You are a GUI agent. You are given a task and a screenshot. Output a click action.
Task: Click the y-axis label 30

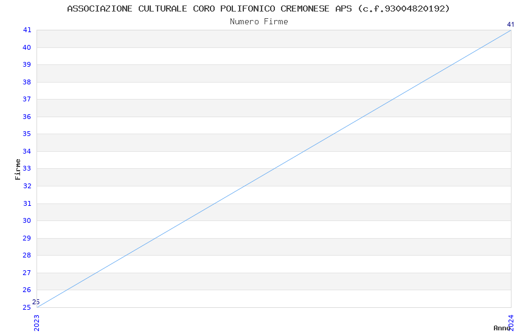27,220
